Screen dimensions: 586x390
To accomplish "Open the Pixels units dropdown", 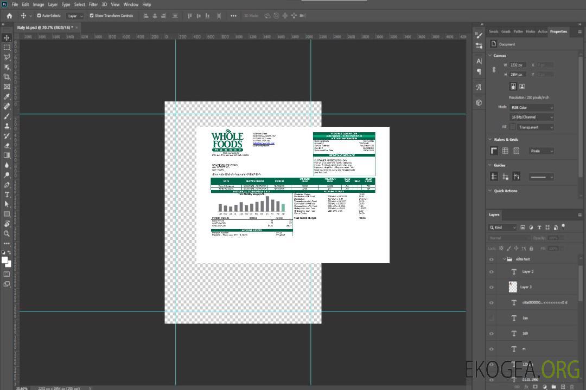I will pos(542,151).
